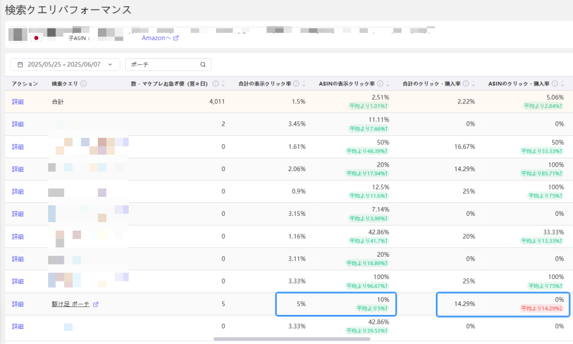Viewport: 573px width, 344px height.
Task: Open 詳細 for the 駆け足 ポーチ row
Action: [17, 304]
